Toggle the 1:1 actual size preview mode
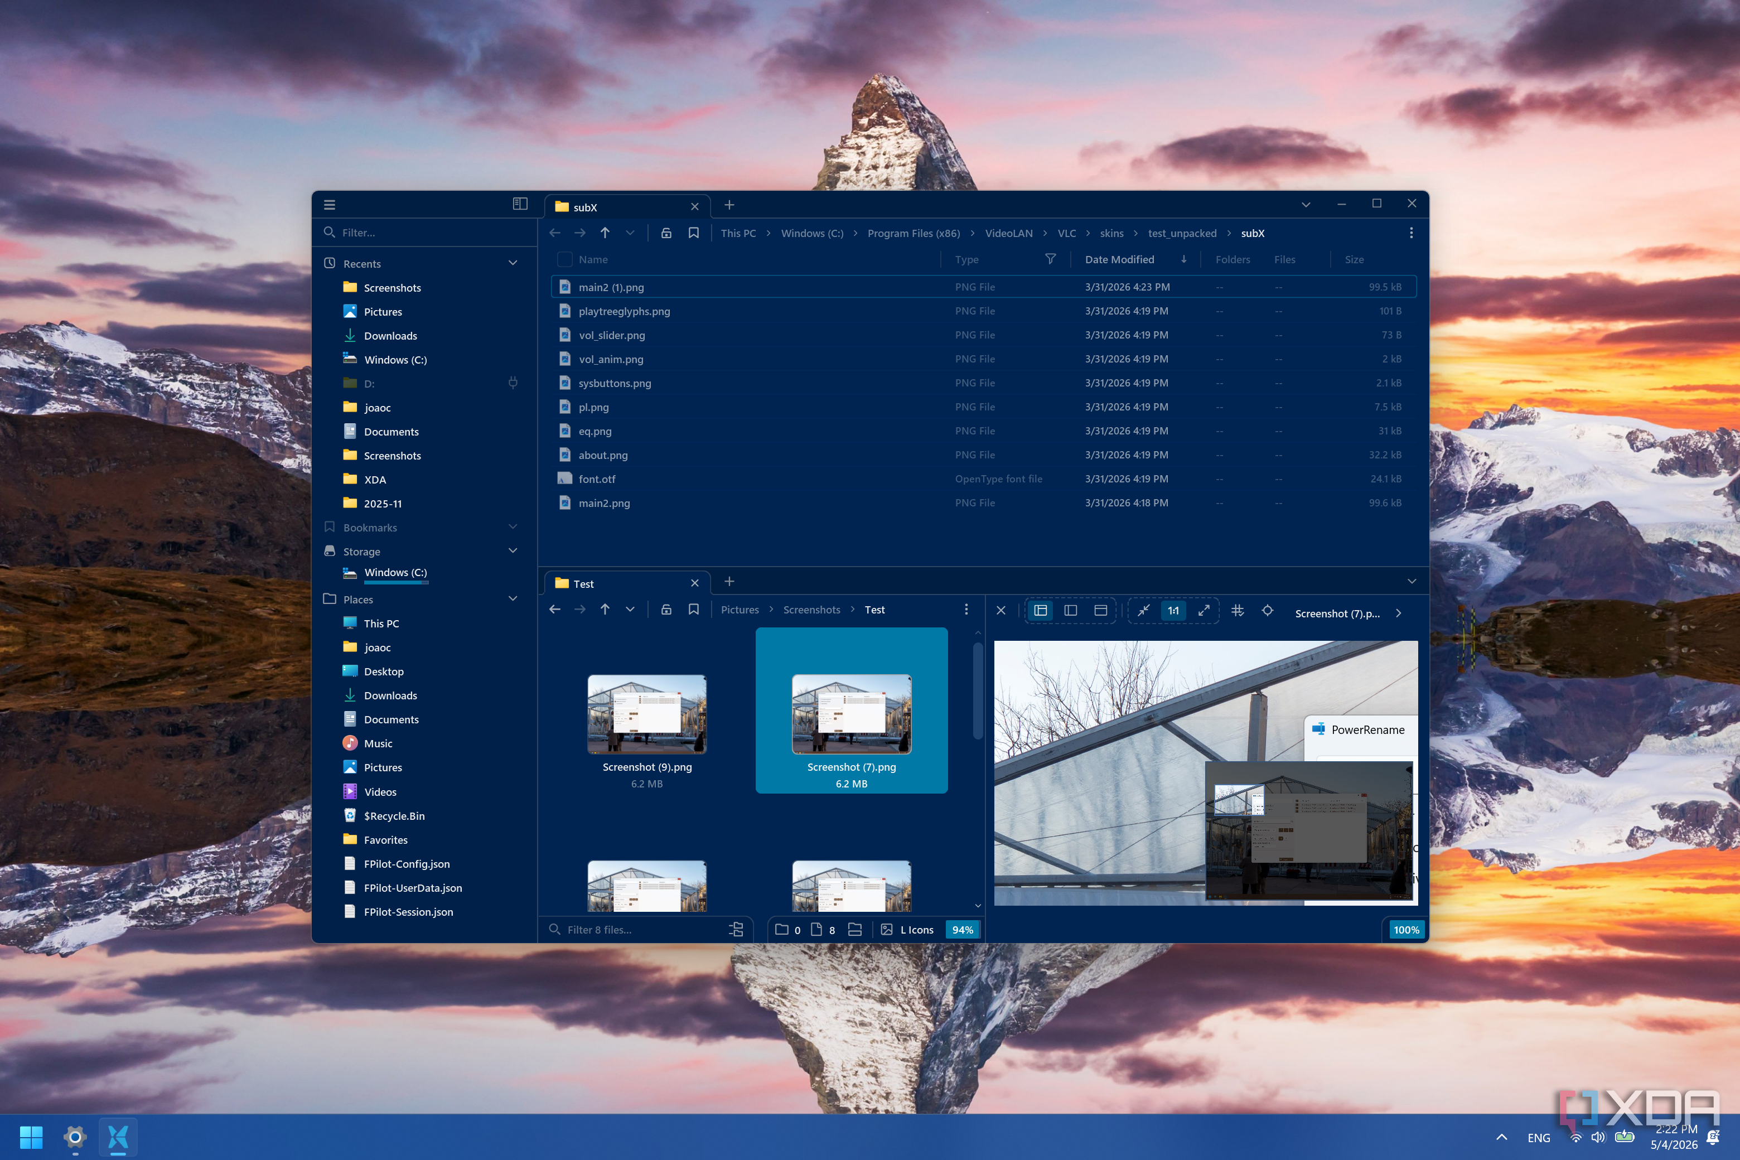 1174,611
